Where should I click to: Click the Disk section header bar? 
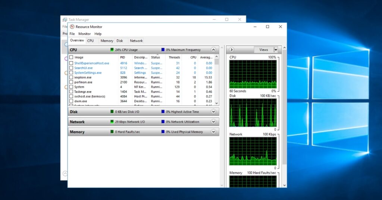144,112
